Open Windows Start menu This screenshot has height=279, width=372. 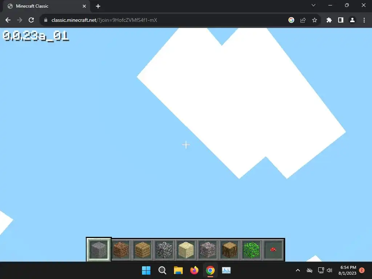[x=146, y=270]
